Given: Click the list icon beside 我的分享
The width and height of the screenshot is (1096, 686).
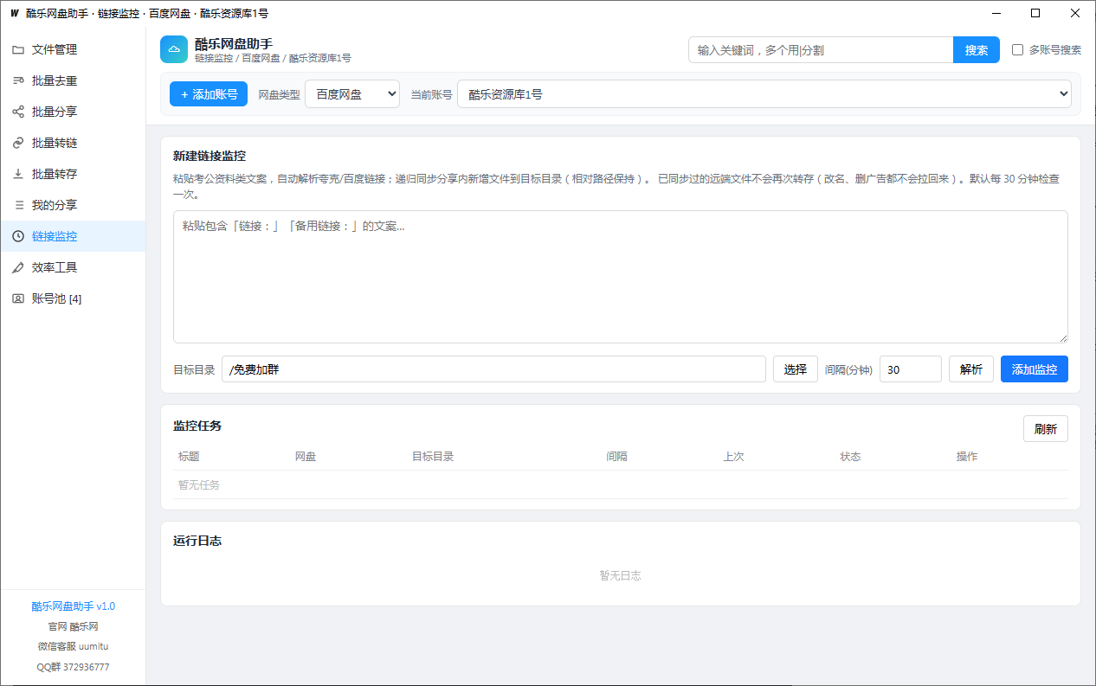Looking at the screenshot, I should 18,205.
